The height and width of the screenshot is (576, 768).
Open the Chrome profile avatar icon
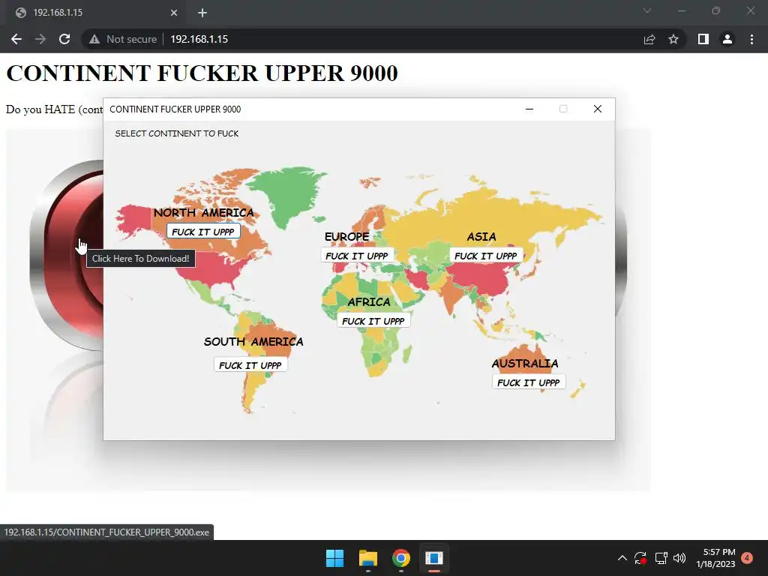pos(727,39)
